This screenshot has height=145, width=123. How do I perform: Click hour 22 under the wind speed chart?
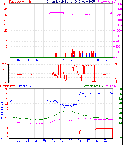[106, 60]
